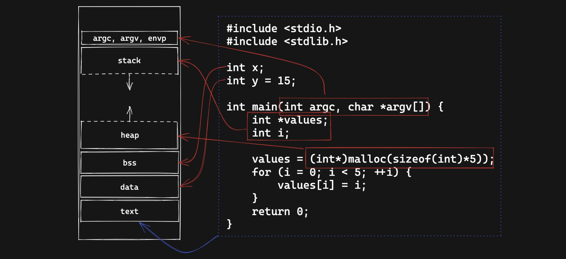Image resolution: width=566 pixels, height=259 pixels.
Task: Click the red arrowhead at argc box
Action: [182, 39]
